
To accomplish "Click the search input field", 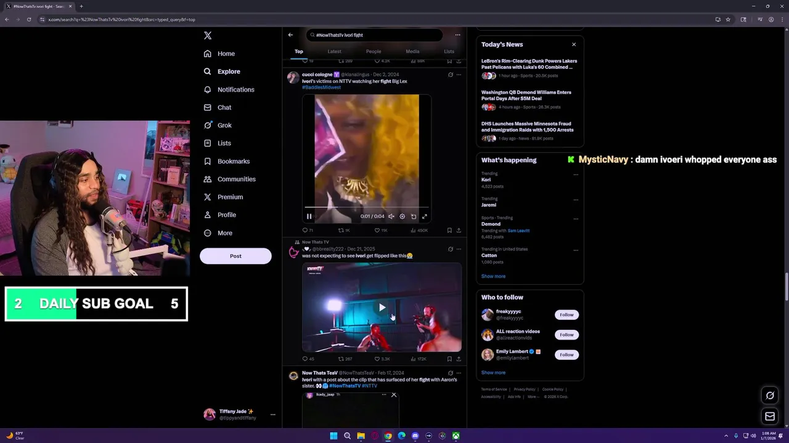I will pyautogui.click(x=374, y=35).
